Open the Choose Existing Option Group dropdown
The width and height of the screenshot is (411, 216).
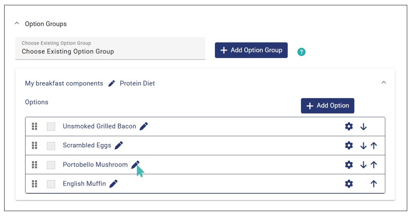click(x=110, y=48)
